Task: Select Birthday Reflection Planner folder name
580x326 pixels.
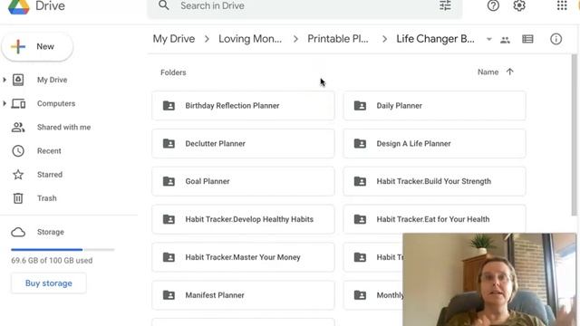Action: click(232, 106)
